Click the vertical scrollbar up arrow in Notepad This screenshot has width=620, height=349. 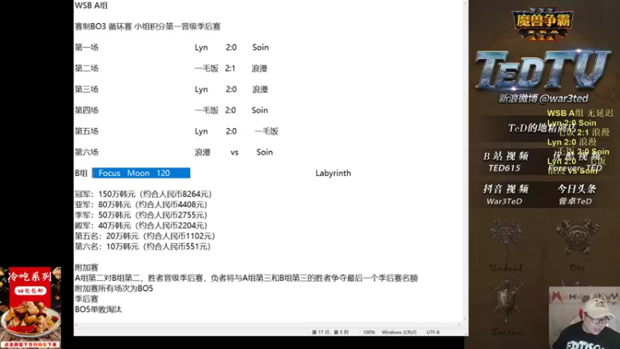click(x=465, y=3)
